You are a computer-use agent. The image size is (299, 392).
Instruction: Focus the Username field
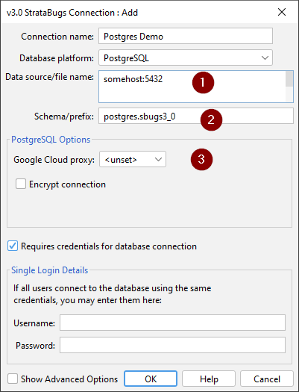coord(172,323)
